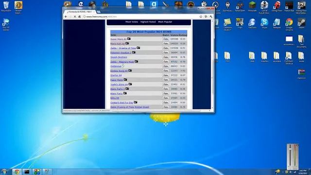The height and width of the screenshot is (175, 311).
Task: Switch to Chrome on the taskbar
Action: click(17, 172)
